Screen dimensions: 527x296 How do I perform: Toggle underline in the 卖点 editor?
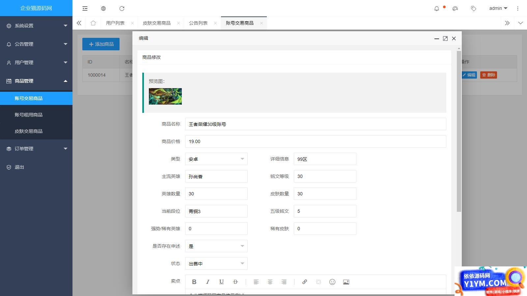pos(221,282)
